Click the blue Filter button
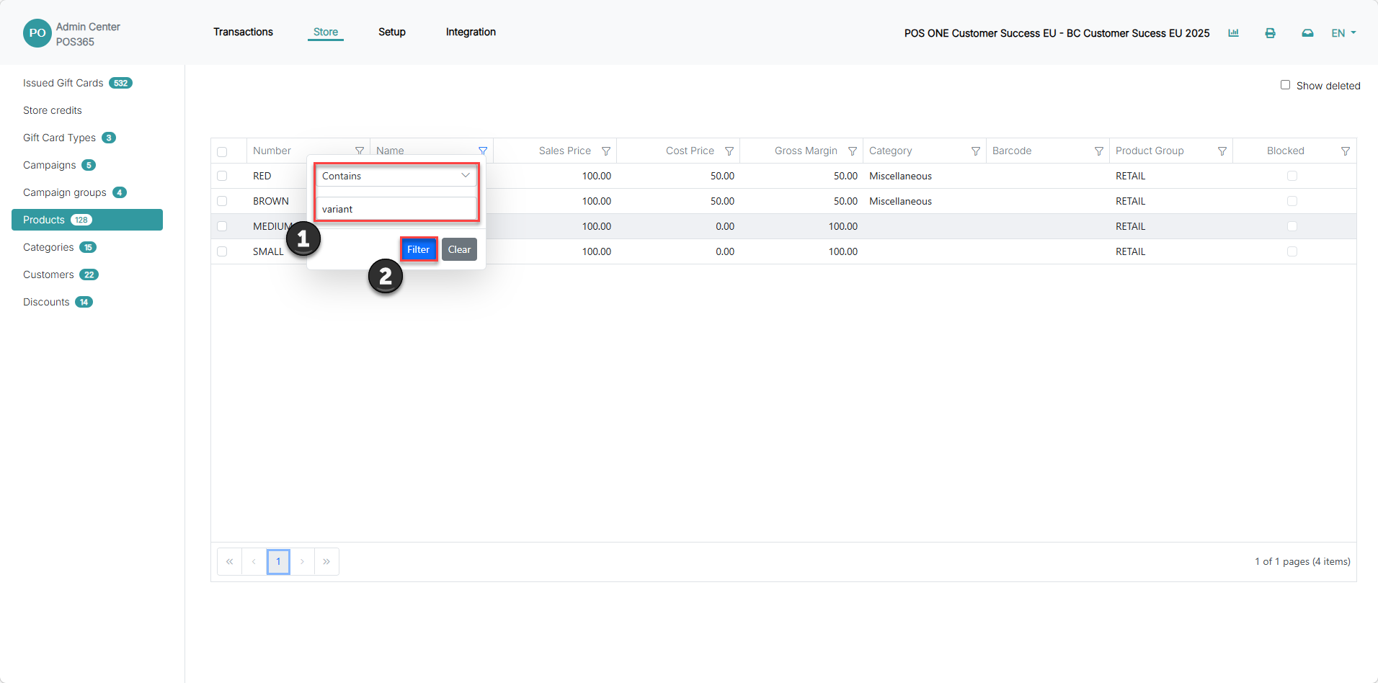This screenshot has width=1378, height=683. click(x=419, y=249)
